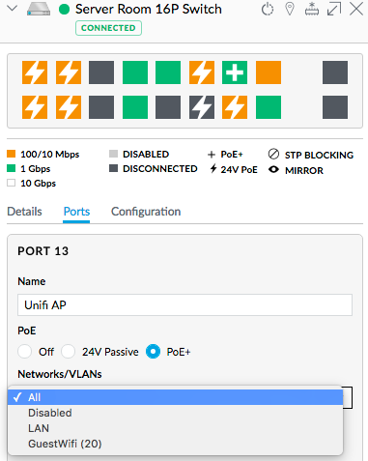Select gray port 12 with bolt icon

(x=202, y=107)
